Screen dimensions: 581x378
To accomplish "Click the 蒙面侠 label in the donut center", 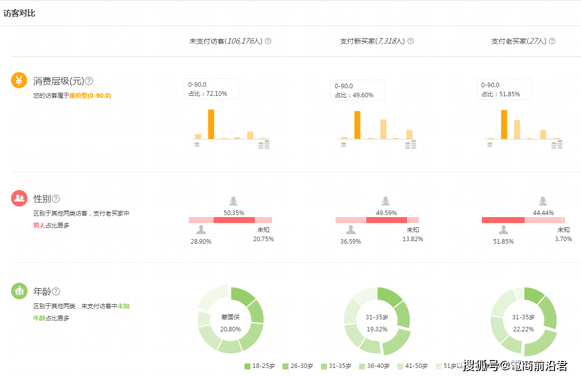I will 230,317.
